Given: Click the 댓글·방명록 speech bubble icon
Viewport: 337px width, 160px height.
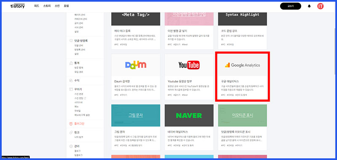Looking at the screenshot, I should pyautogui.click(x=71, y=41).
